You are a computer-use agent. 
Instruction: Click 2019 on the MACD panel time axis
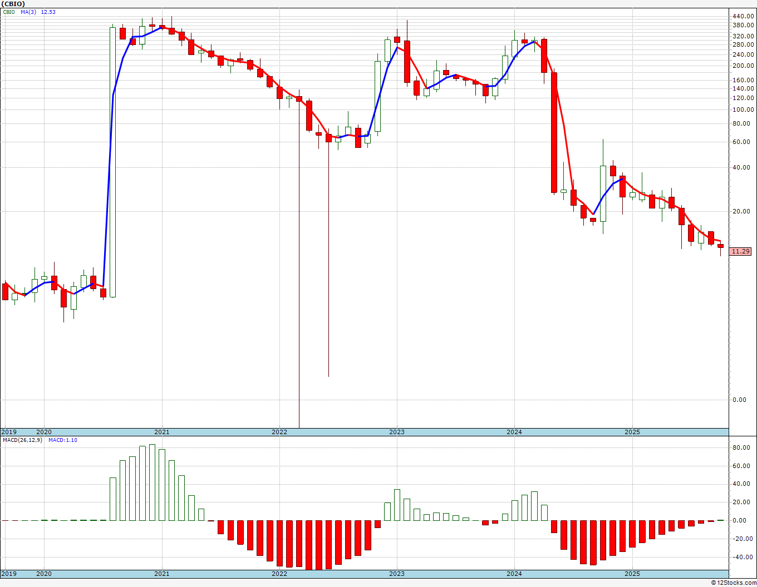point(9,574)
